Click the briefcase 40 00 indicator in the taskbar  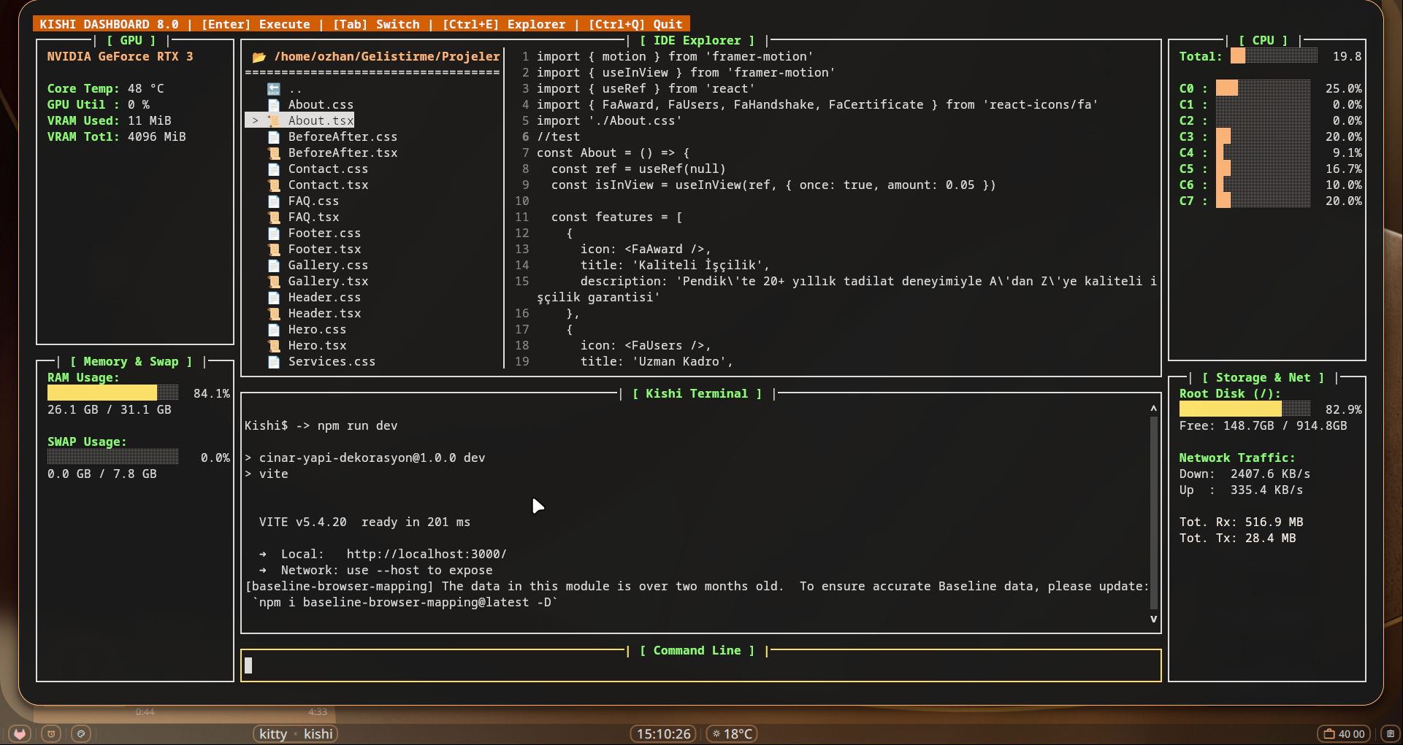tap(1345, 734)
